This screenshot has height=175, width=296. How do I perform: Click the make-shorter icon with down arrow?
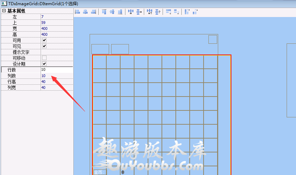click(x=195, y=12)
